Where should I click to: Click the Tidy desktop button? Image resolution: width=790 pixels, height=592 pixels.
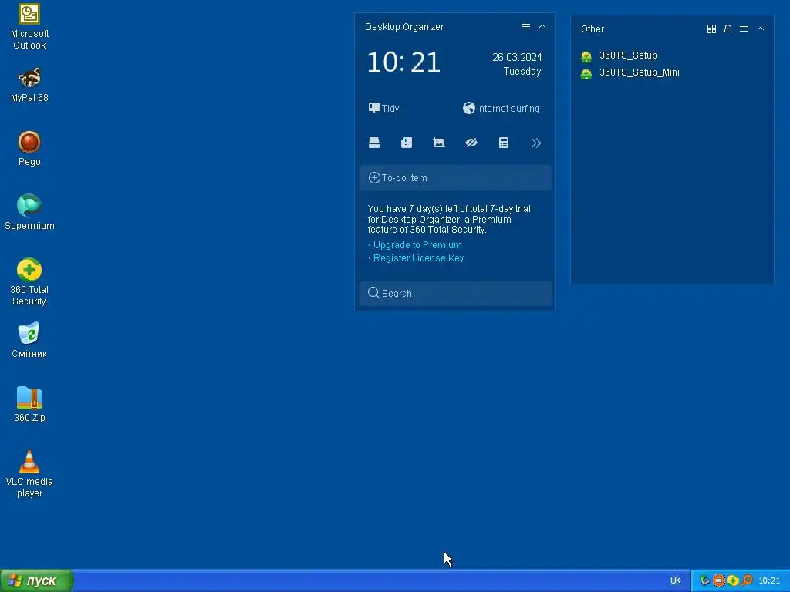coord(384,108)
